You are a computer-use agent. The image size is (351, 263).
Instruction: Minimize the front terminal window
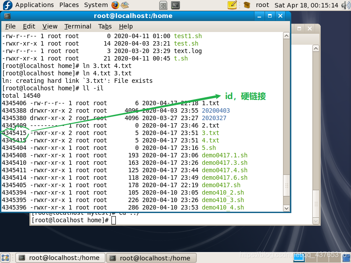coord(259,16)
